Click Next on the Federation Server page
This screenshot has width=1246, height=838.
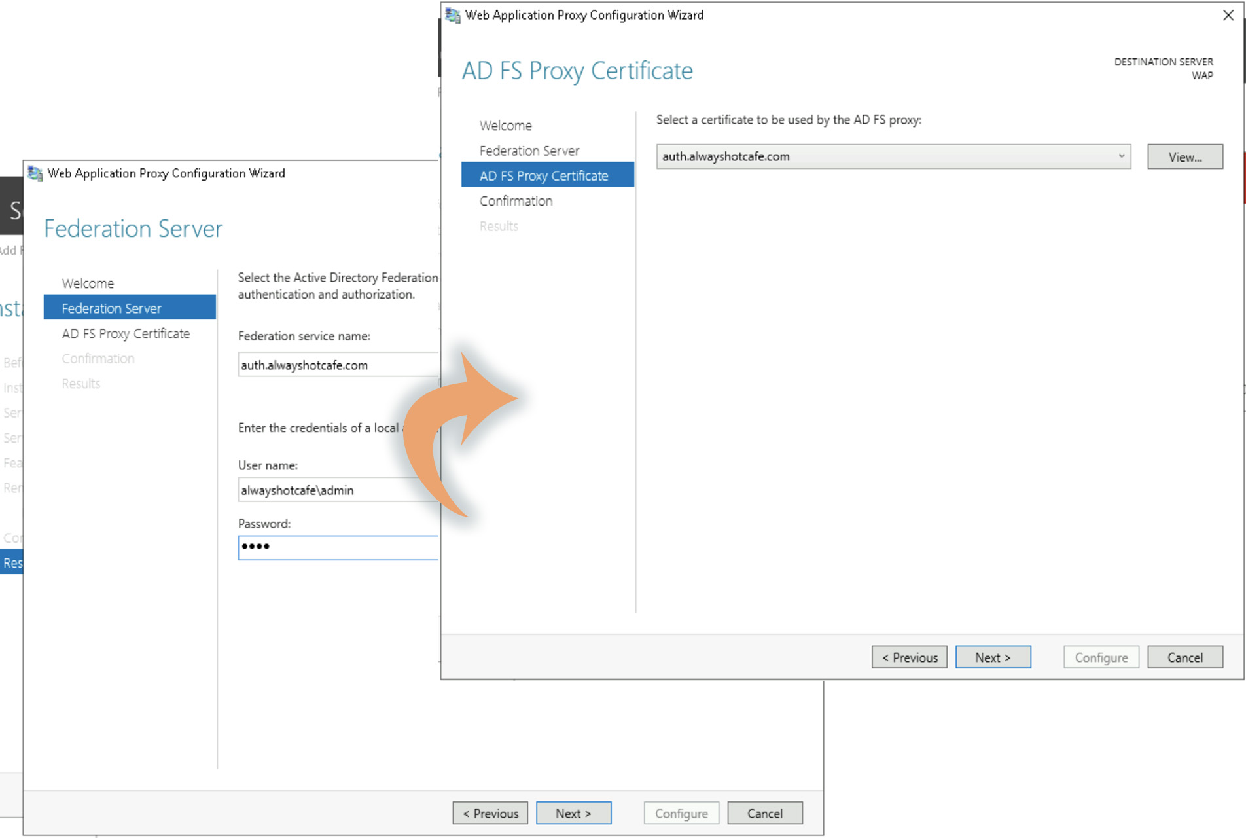[x=573, y=813]
